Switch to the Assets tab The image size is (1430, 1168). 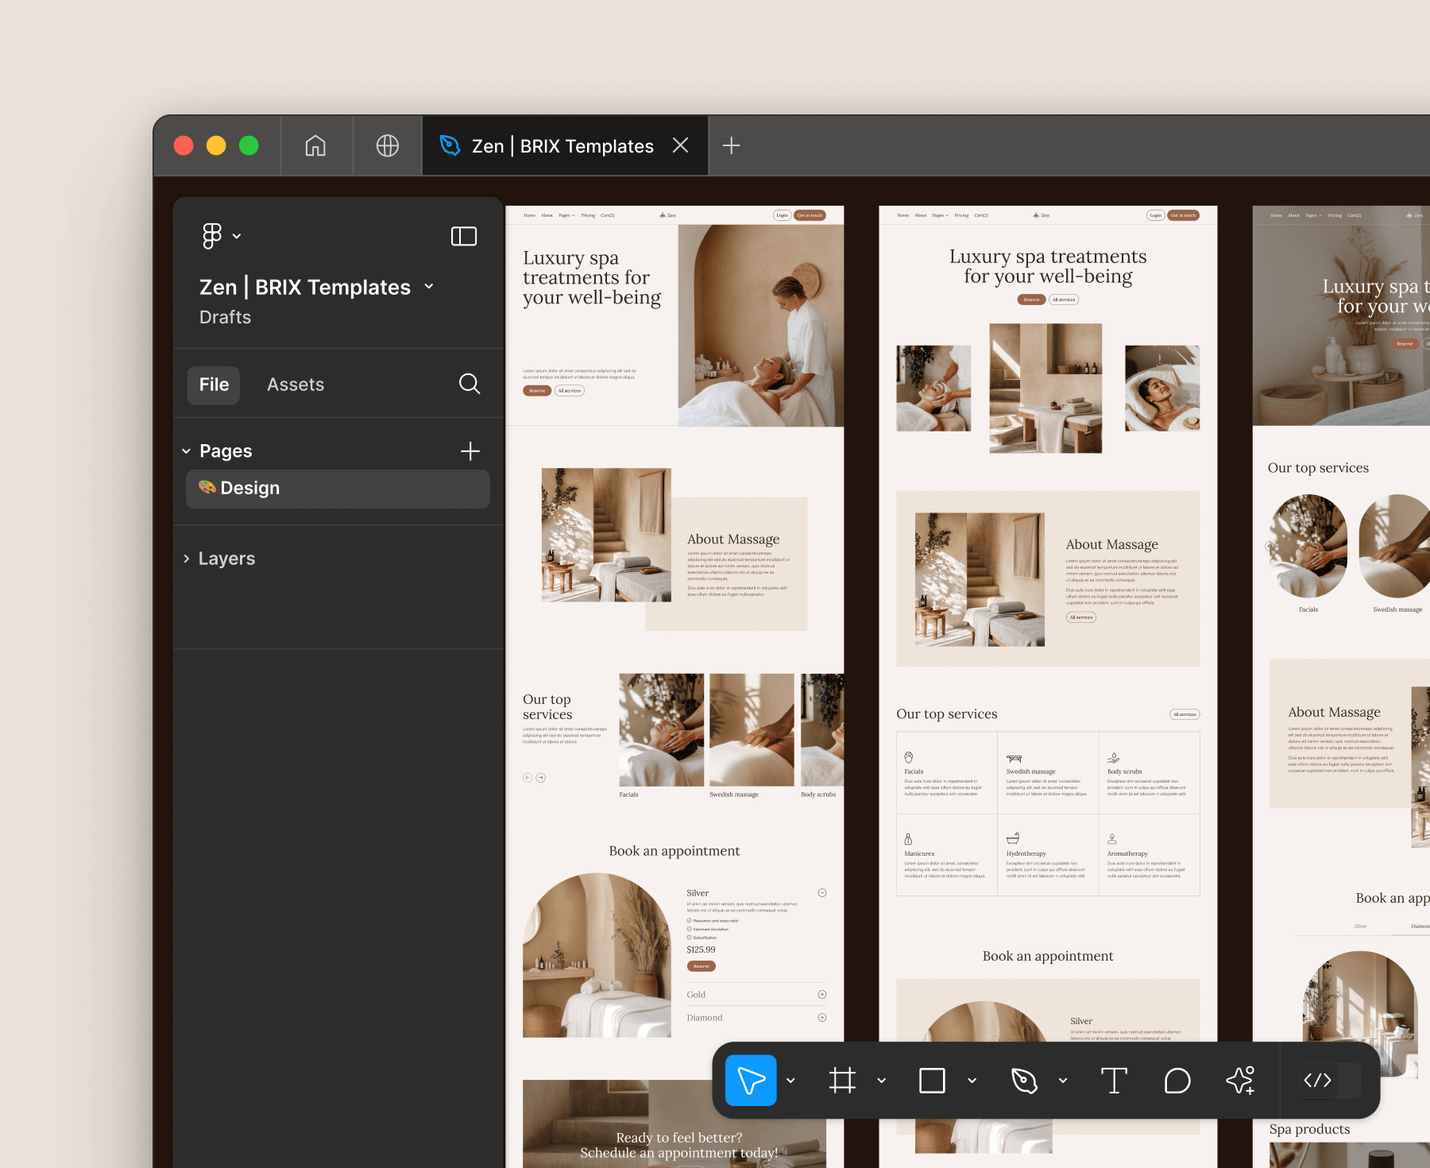[295, 384]
